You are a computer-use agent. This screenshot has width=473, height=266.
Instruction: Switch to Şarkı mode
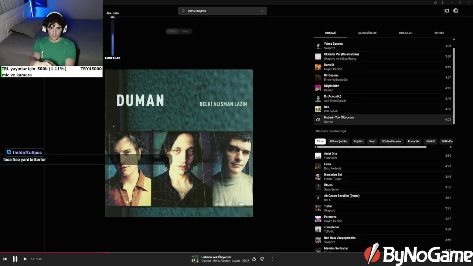click(x=172, y=31)
